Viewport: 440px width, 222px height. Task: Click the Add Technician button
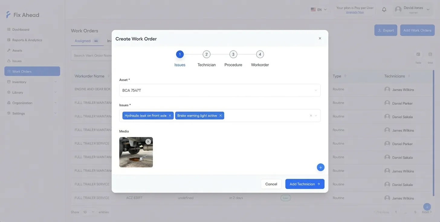coord(305,184)
